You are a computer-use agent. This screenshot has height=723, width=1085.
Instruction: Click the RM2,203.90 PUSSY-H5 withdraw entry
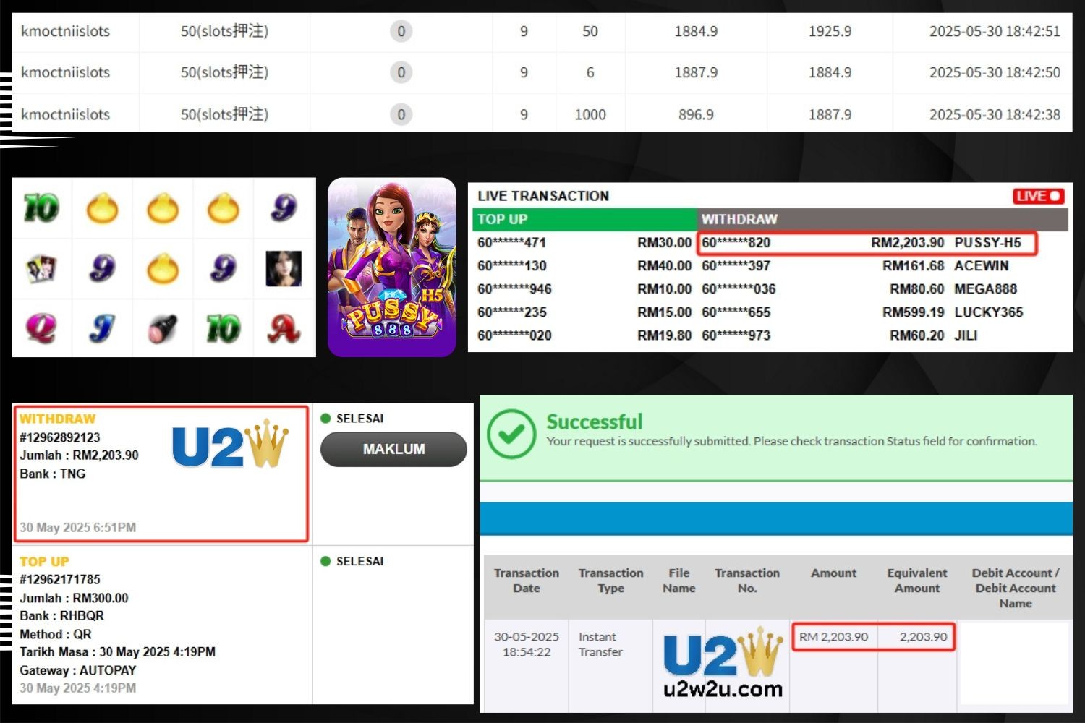point(867,243)
